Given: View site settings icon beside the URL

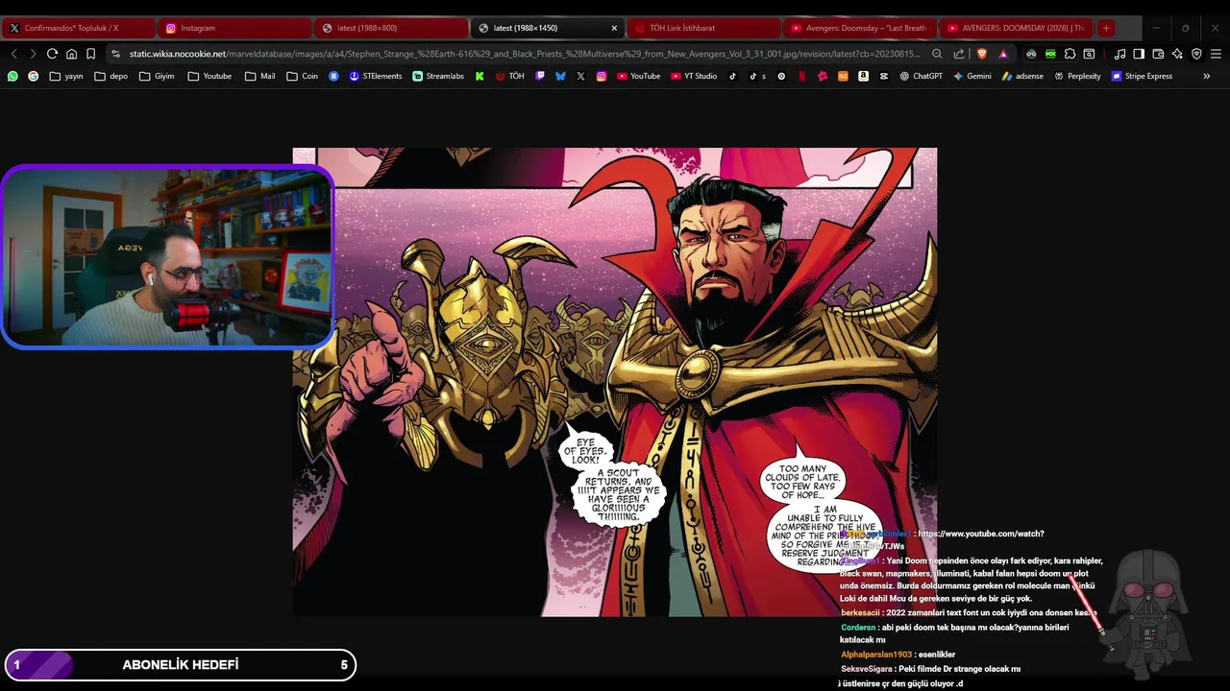Looking at the screenshot, I should (x=116, y=54).
